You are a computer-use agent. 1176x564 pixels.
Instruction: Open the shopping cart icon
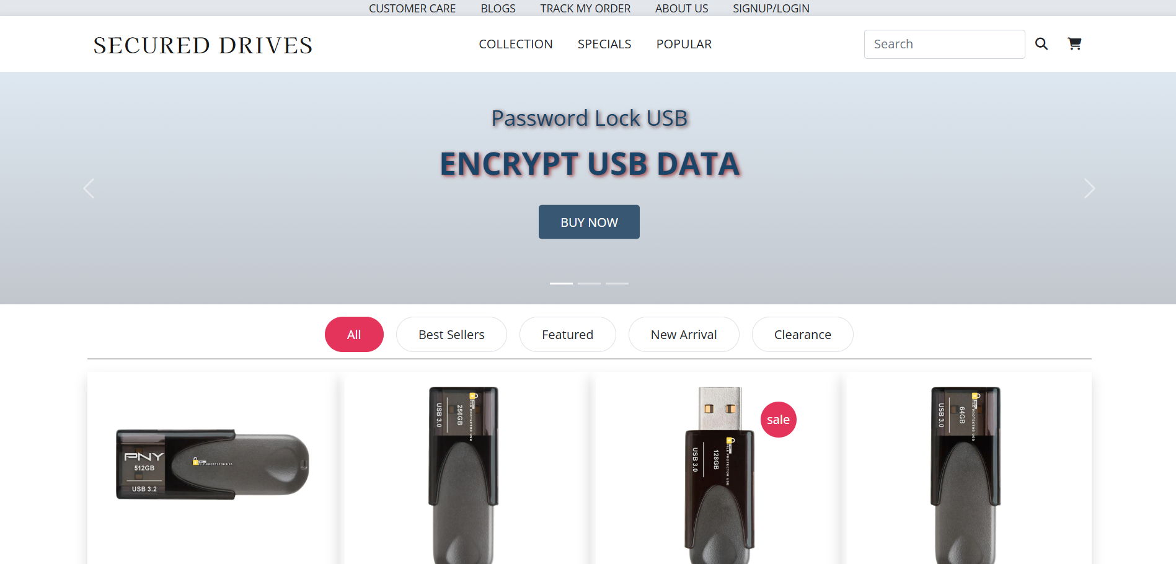(1074, 43)
